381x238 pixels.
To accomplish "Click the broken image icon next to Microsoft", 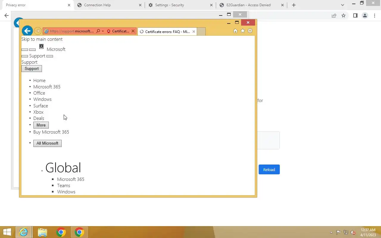I will (x=41, y=46).
